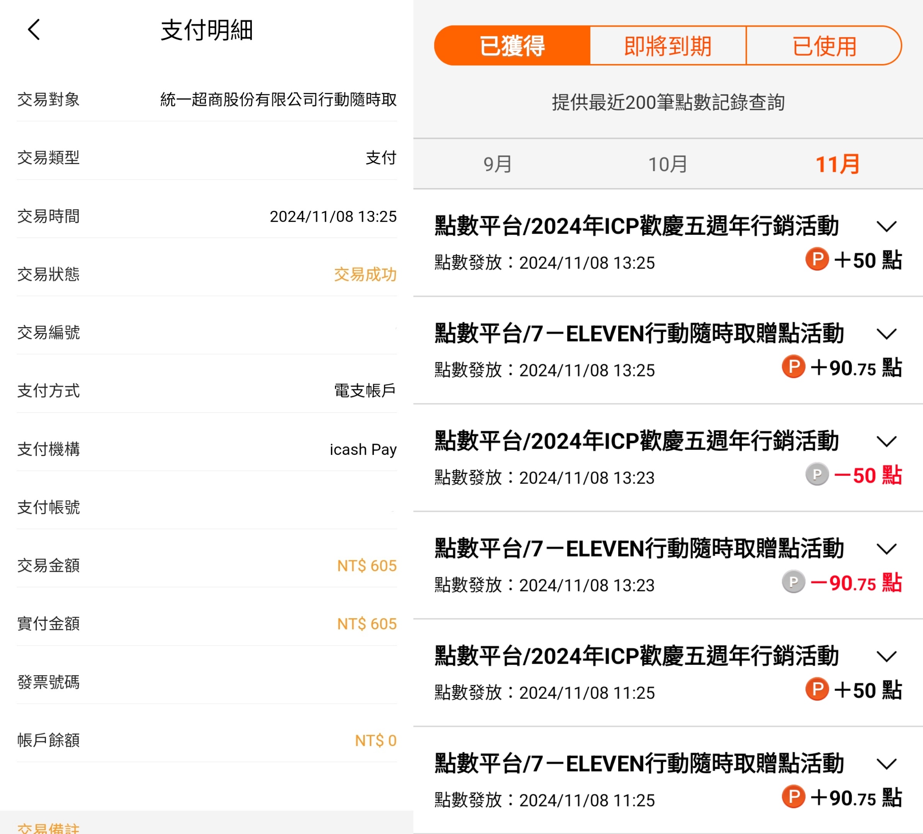
Task: Select the 11月 month tab
Action: [837, 164]
